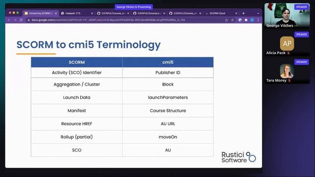The height and width of the screenshot is (177, 315).
Task: Click the share icon in the address bar
Action: click(x=226, y=20)
